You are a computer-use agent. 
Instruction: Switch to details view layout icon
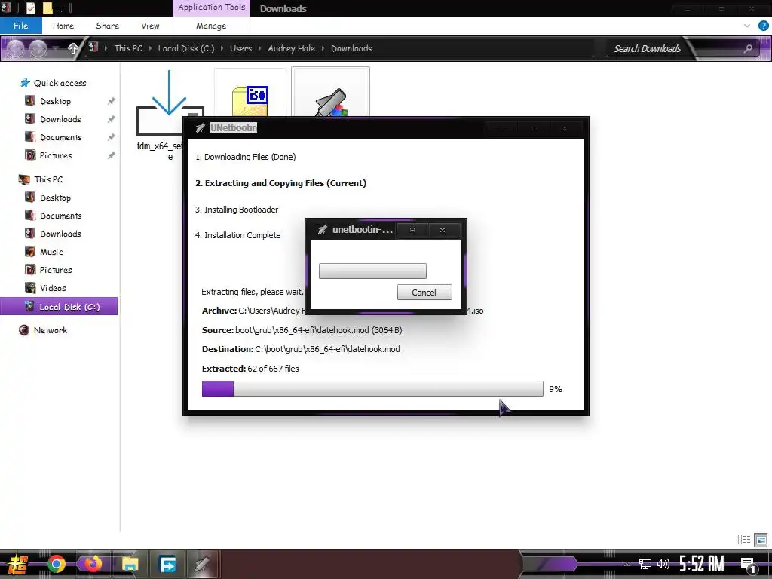(x=744, y=540)
